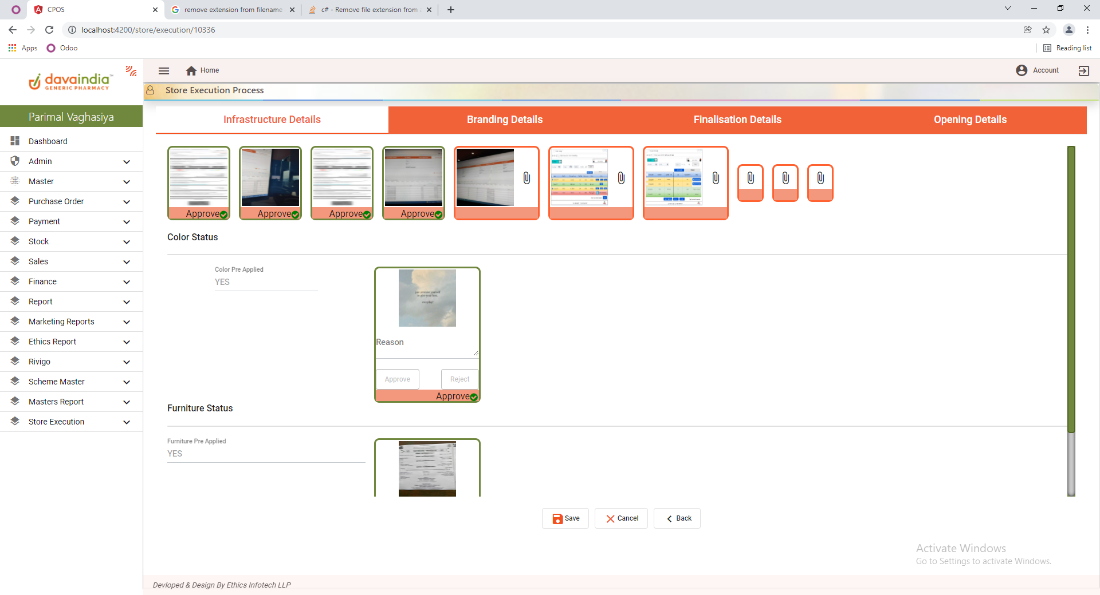
Task: Expand the Marketing Reports menu
Action: click(x=127, y=322)
